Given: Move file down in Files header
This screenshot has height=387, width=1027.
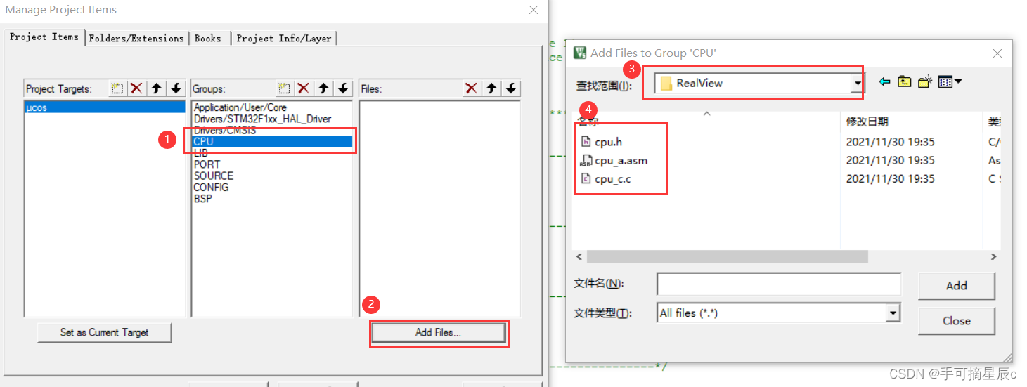Looking at the screenshot, I should (x=511, y=88).
